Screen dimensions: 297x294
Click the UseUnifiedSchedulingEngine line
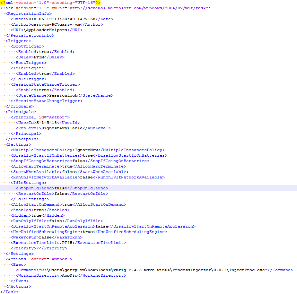click(x=89, y=232)
